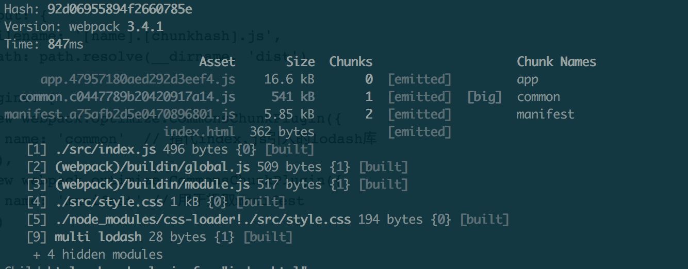Image resolution: width=688 pixels, height=269 pixels.
Task: Click the "Chunks" column header
Action: [351, 62]
